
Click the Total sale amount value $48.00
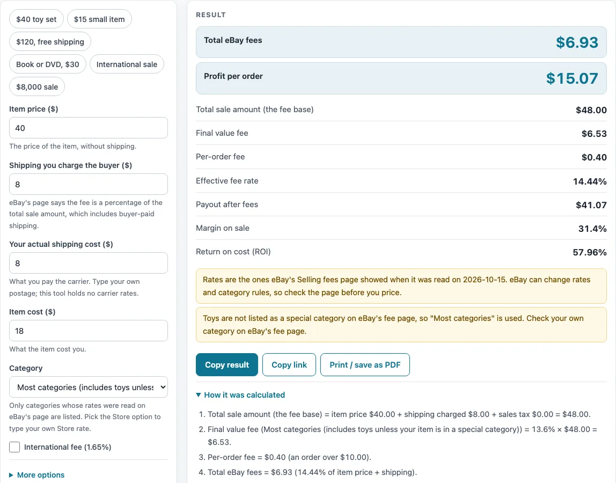[591, 110]
